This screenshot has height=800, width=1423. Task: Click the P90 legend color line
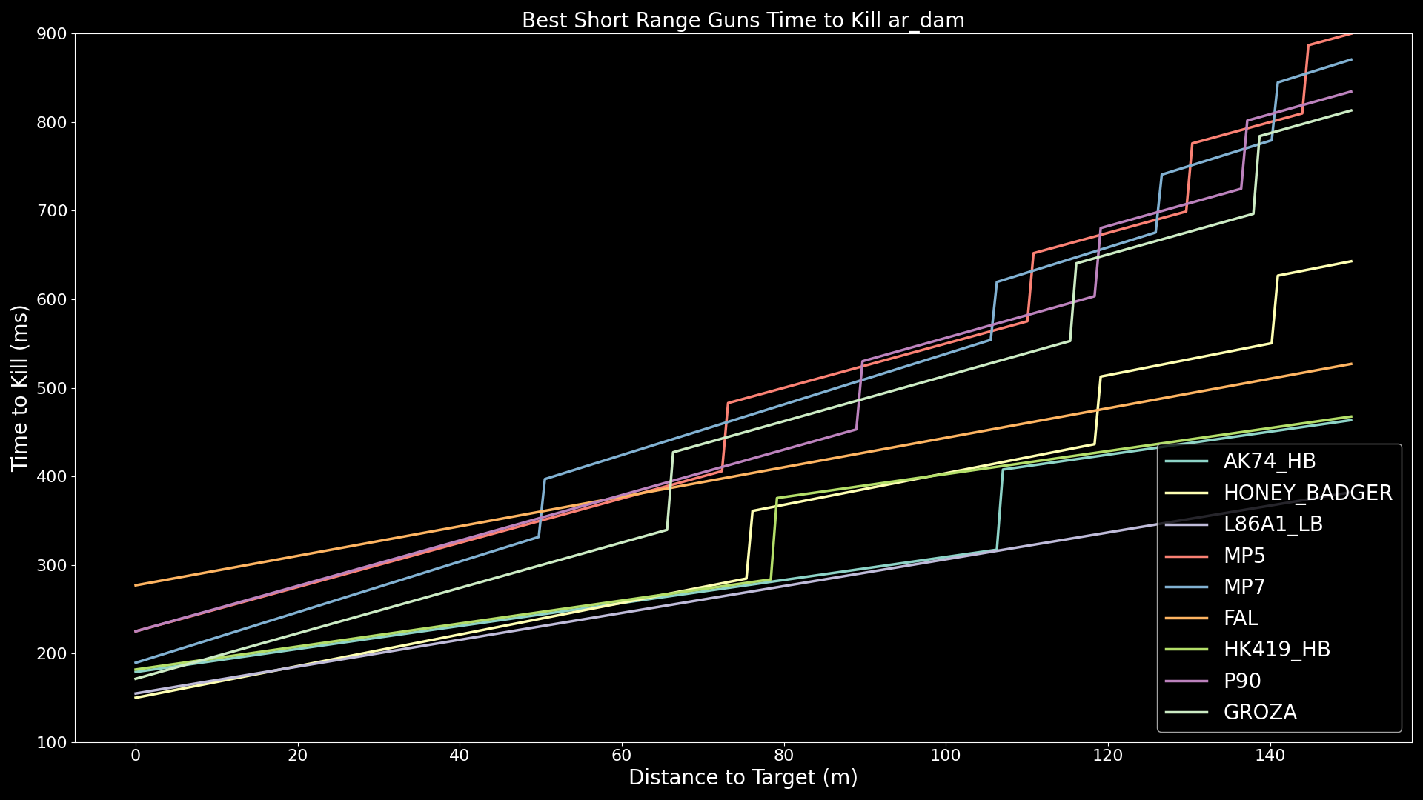pyautogui.click(x=1187, y=681)
